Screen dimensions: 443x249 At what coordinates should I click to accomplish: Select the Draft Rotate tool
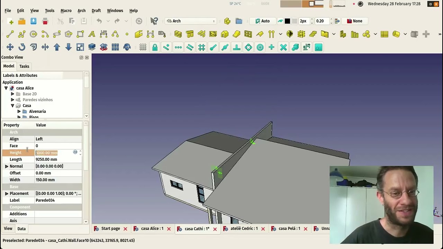[22, 47]
